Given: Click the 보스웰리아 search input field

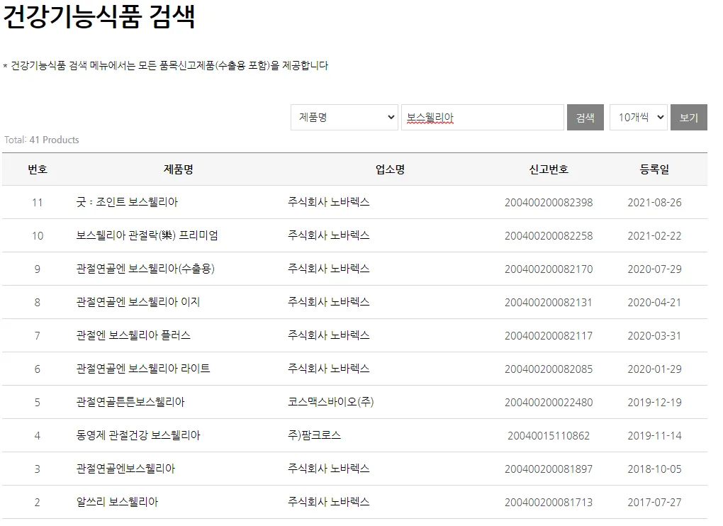Looking at the screenshot, I should tap(483, 117).
